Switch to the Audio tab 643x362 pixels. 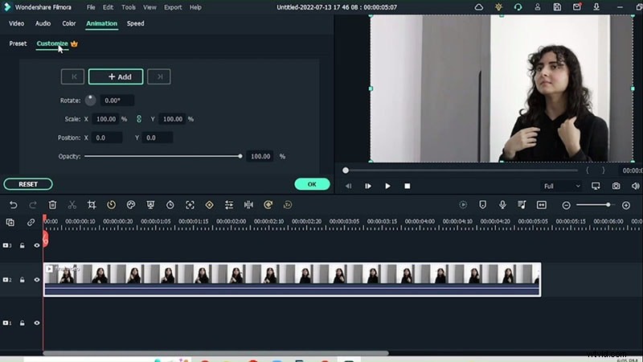(43, 23)
